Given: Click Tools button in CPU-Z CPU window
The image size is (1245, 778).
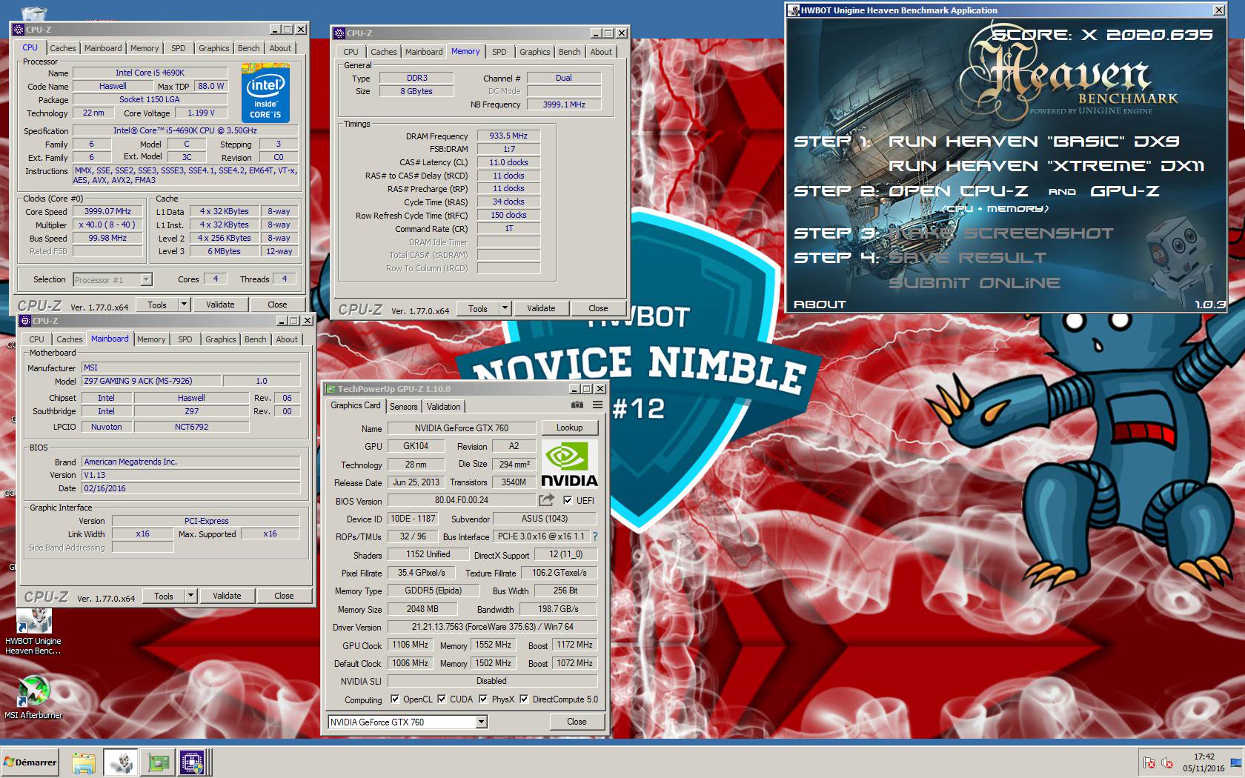Looking at the screenshot, I should (157, 304).
